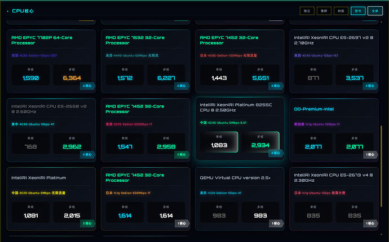Click the 4-core badge on Platinum 8255C card
This screenshot has width=389, height=242.
(276, 153)
